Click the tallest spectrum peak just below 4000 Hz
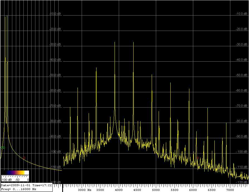Screen dimensions: 249x192 (115, 42)
